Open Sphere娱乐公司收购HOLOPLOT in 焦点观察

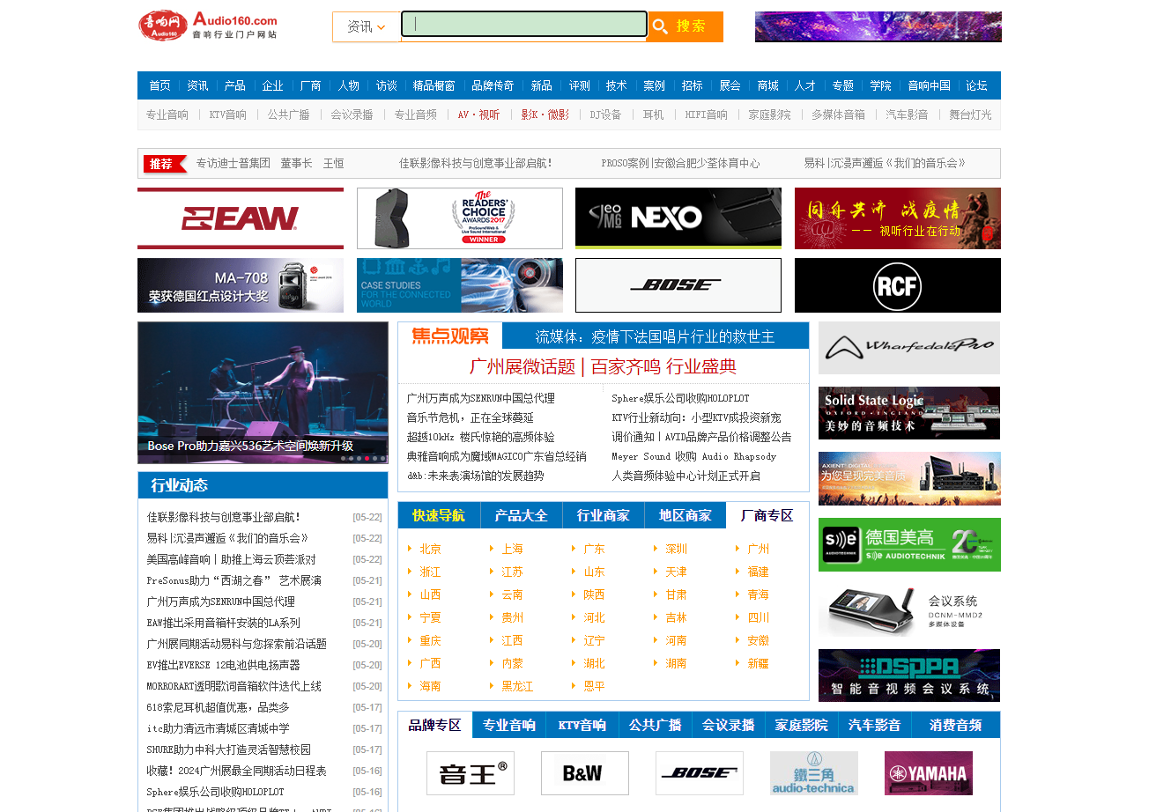[680, 398]
